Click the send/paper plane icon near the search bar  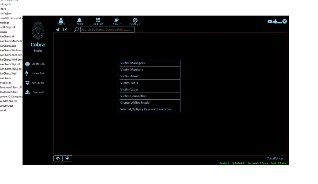click(x=57, y=29)
